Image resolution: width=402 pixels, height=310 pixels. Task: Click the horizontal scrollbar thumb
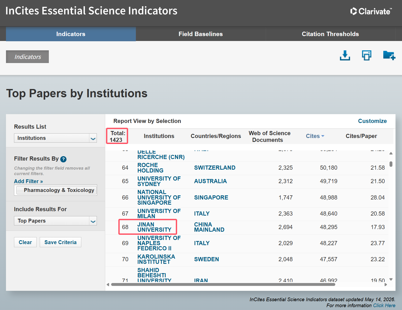pos(223,285)
